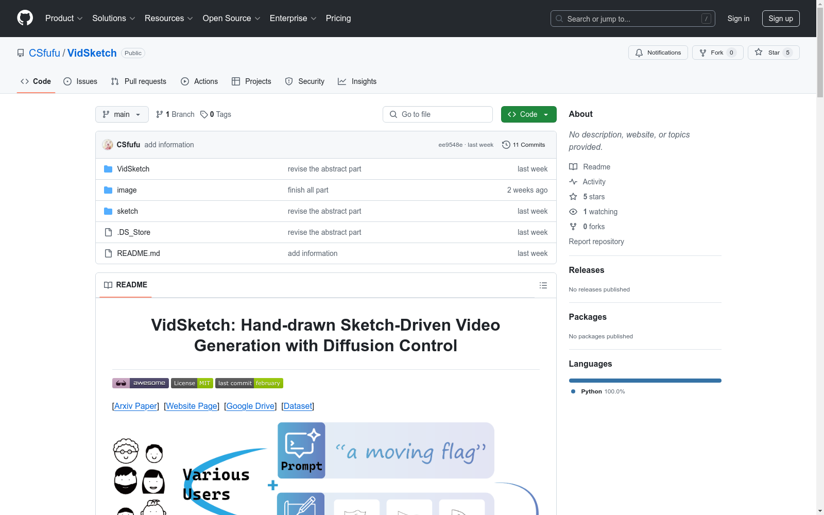Switch to the Insights tab
The height and width of the screenshot is (515, 824).
[357, 81]
